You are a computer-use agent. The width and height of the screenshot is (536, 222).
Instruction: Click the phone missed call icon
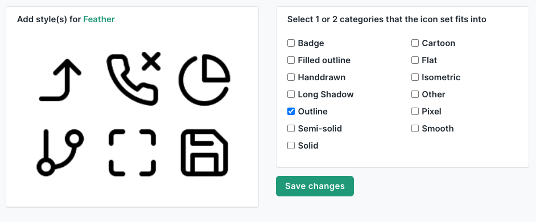[134, 79]
